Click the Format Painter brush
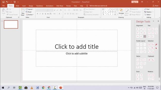Viewport: 161px width, 90px height. click(12, 14)
